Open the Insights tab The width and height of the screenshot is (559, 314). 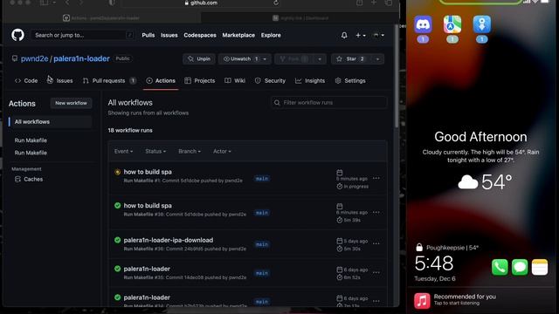click(x=310, y=81)
